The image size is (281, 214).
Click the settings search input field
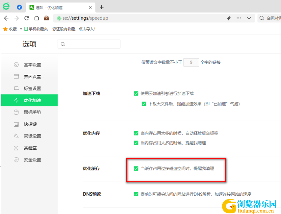(89, 44)
